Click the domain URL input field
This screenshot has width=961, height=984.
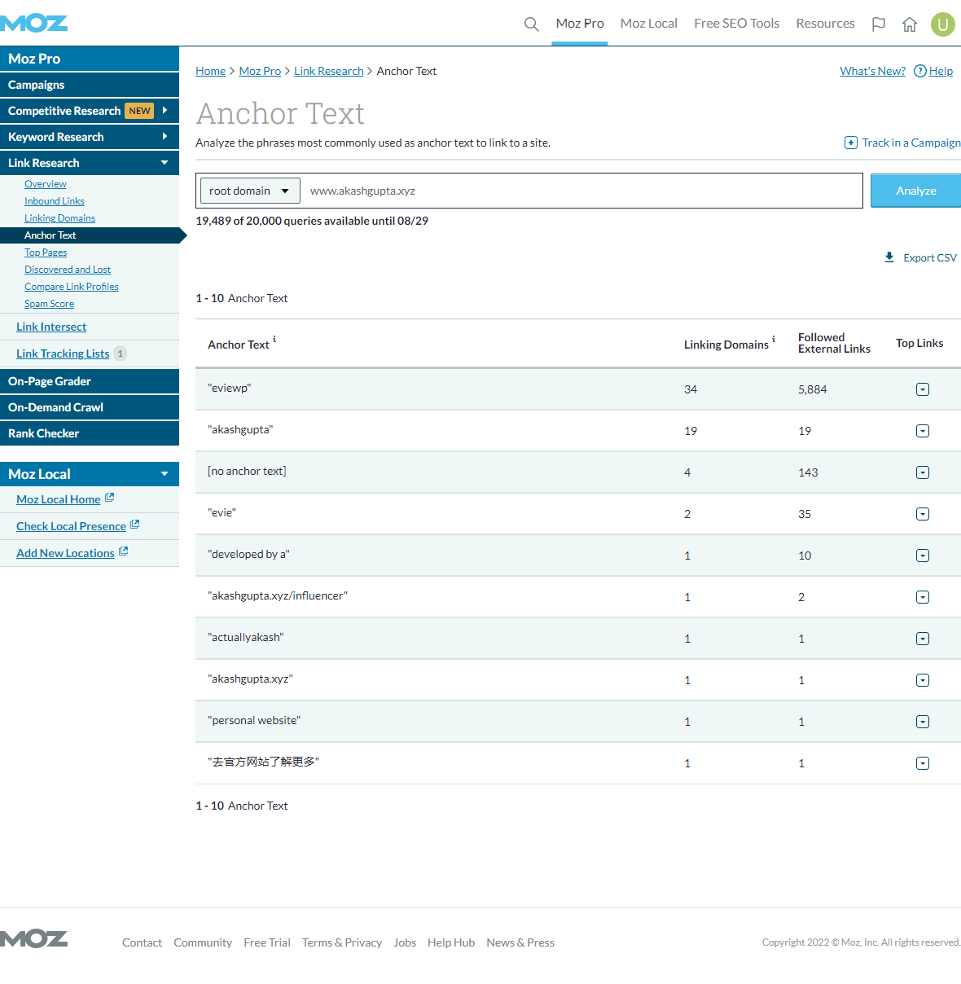580,191
